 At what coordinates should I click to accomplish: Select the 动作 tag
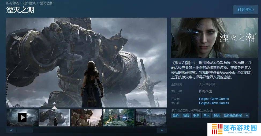tap(176, 116)
